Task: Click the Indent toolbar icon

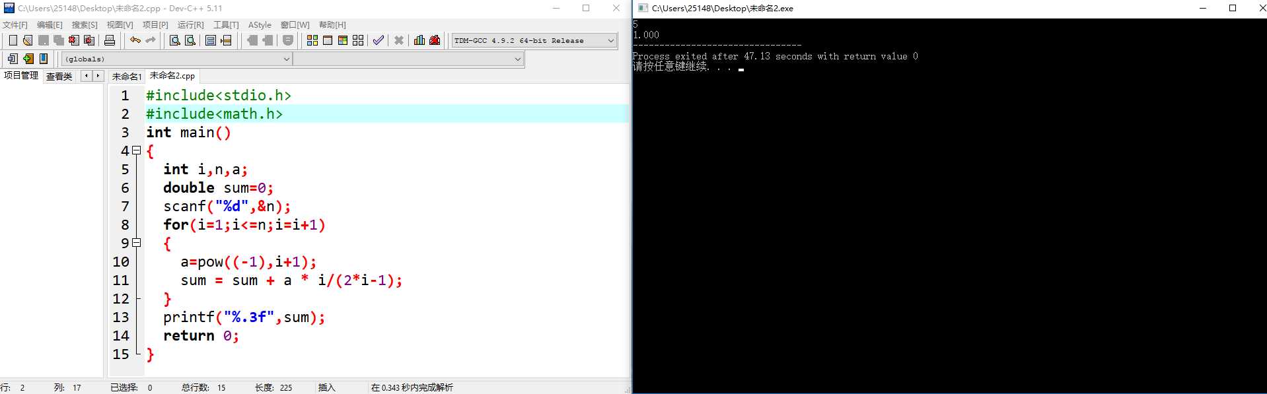Action: (268, 40)
